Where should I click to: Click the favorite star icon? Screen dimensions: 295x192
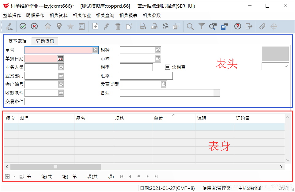[x=70, y=26]
